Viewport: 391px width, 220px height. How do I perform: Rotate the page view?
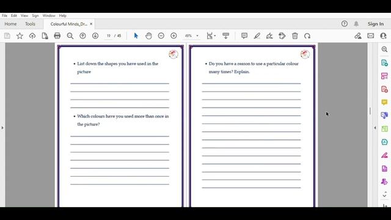click(307, 36)
